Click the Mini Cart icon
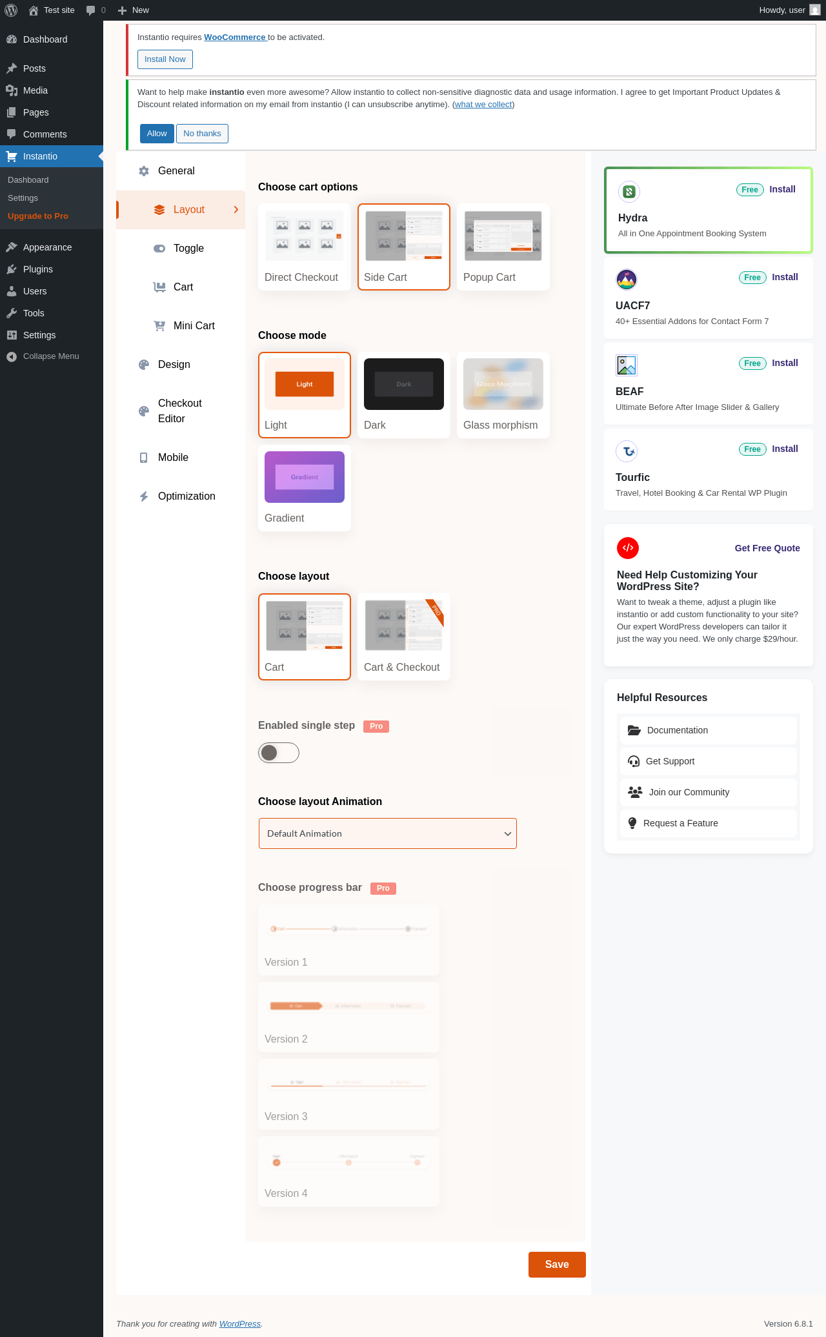This screenshot has width=826, height=1337. (x=159, y=326)
